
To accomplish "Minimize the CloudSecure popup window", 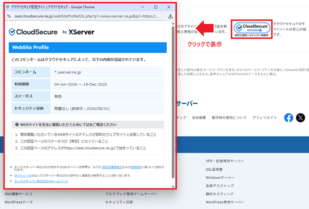I will pyautogui.click(x=143, y=7).
